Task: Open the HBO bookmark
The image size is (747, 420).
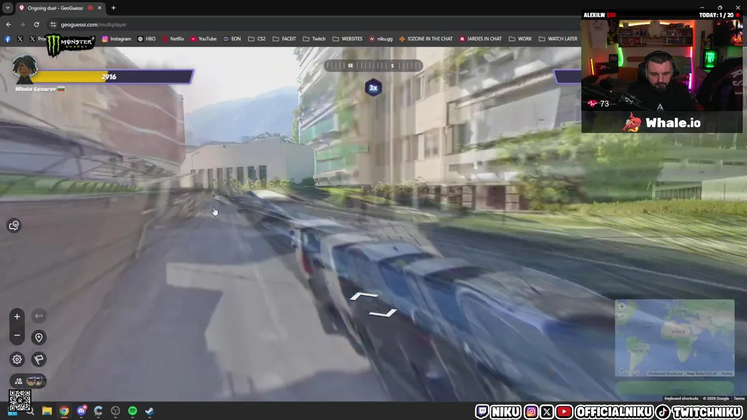Action: coord(146,39)
